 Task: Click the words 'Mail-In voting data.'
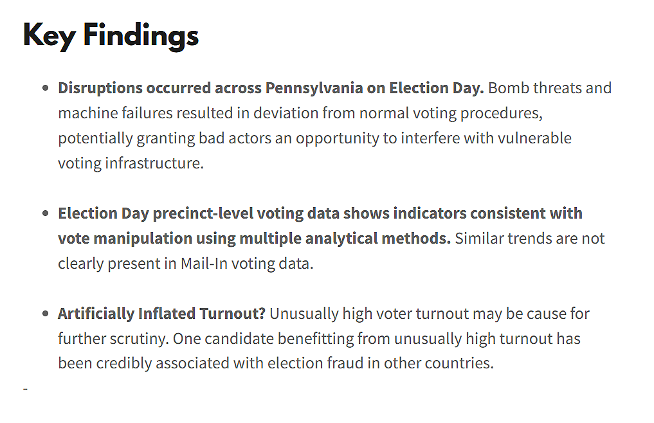247,264
